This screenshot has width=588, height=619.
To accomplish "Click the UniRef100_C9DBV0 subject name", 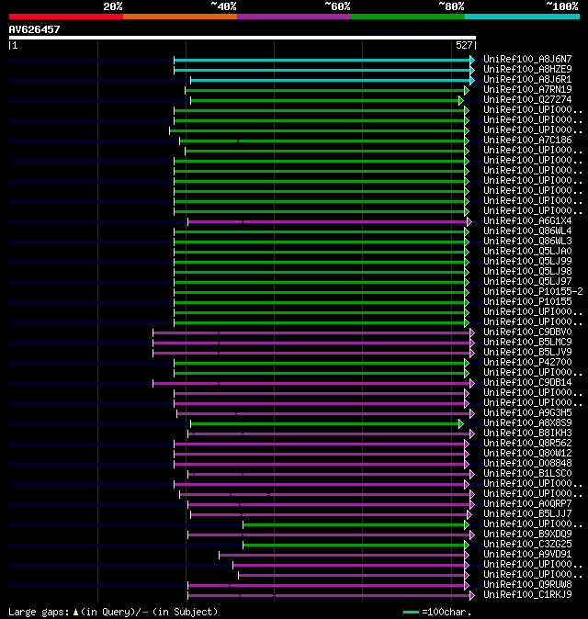I will 527,332.
